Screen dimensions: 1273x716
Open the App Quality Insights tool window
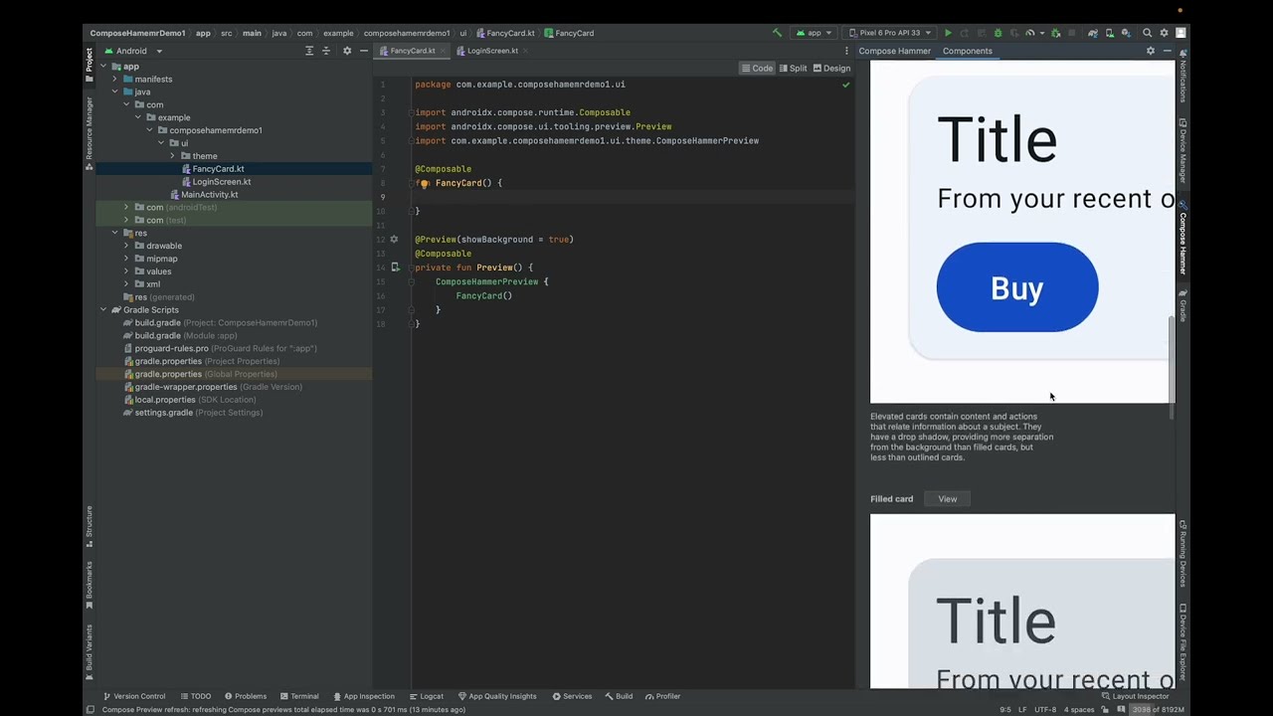click(x=496, y=696)
